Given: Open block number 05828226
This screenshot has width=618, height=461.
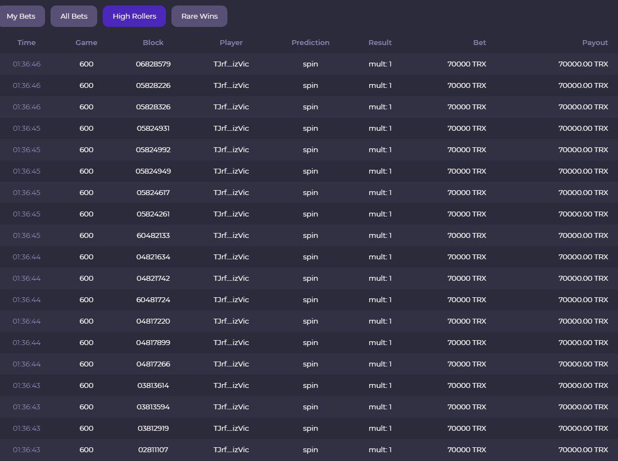Looking at the screenshot, I should 153,86.
